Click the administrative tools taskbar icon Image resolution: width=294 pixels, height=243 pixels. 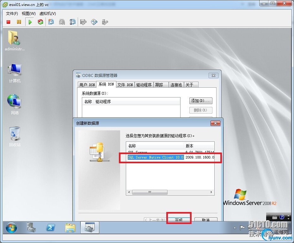tap(90, 227)
